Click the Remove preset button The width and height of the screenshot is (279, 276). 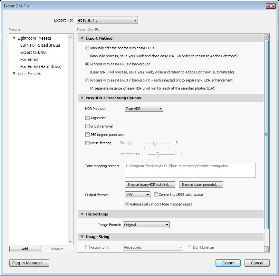coord(57,249)
